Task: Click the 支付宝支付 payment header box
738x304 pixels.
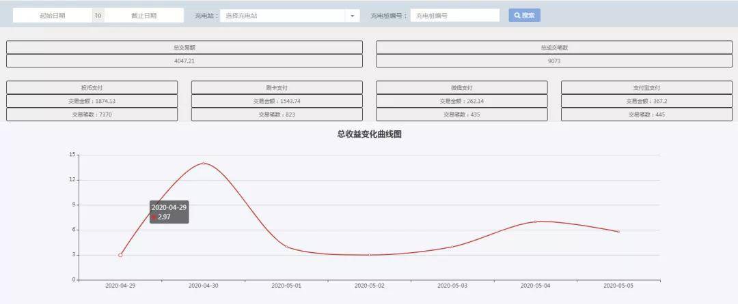Action: point(646,88)
